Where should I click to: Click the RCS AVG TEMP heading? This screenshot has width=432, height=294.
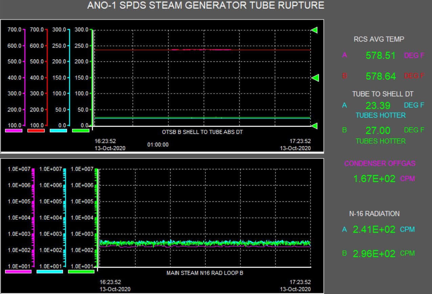click(379, 40)
